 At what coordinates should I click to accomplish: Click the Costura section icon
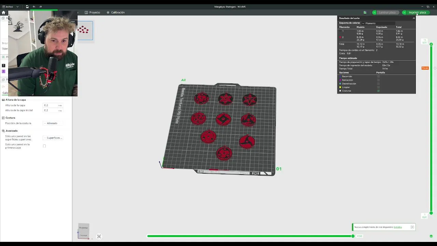[x=3, y=118]
